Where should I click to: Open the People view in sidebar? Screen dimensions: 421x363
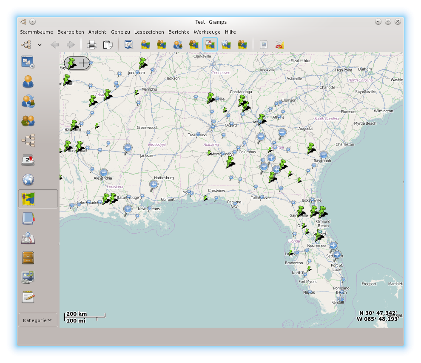pos(28,82)
